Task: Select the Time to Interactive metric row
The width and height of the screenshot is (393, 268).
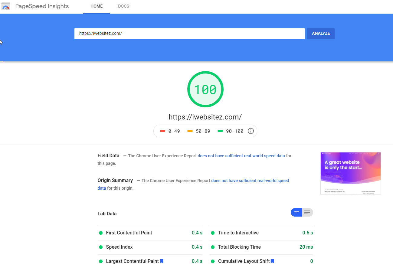Action: click(x=261, y=233)
